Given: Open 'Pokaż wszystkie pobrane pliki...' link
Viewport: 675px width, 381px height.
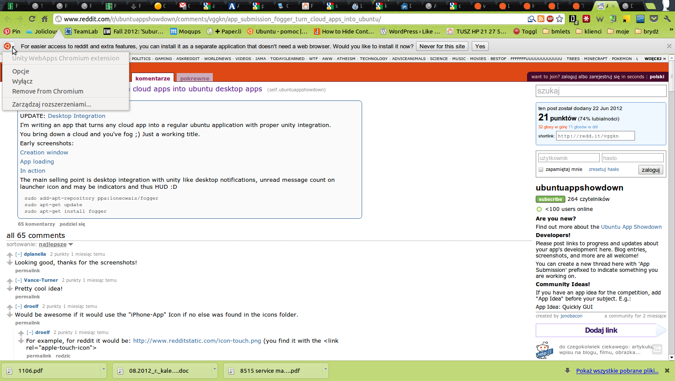Looking at the screenshot, I should pos(617,371).
